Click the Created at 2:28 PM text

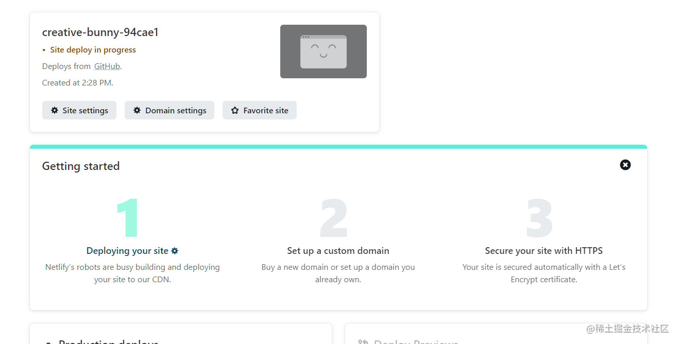(78, 83)
